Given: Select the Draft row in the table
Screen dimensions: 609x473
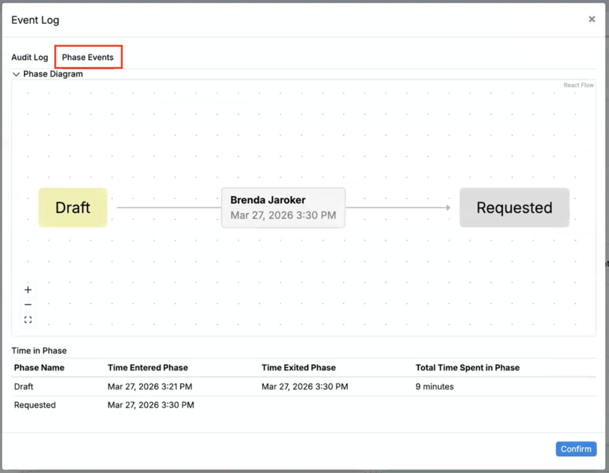Looking at the screenshot, I should 24,387.
